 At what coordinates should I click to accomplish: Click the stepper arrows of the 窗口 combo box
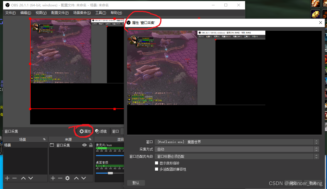click(316, 142)
